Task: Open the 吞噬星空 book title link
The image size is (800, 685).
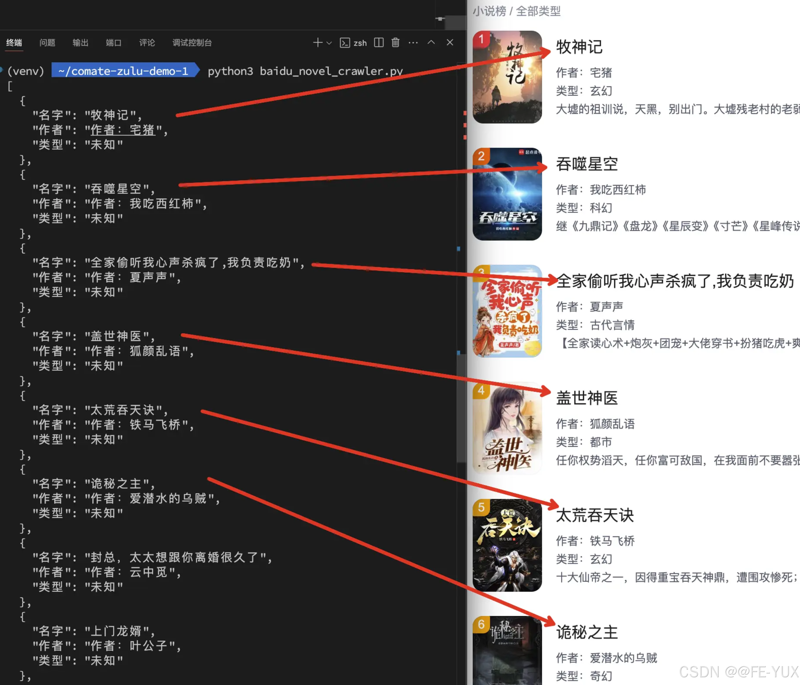Action: (x=587, y=164)
